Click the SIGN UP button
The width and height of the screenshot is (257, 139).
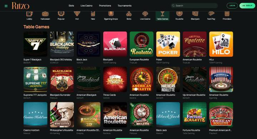[x=247, y=6]
